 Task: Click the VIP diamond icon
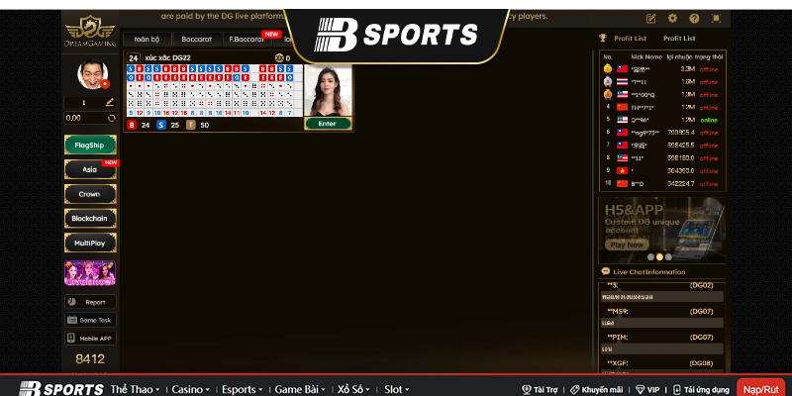[x=640, y=389]
